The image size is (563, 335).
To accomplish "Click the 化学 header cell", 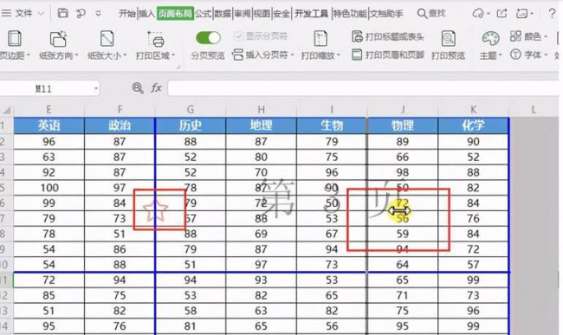I will coord(473,126).
